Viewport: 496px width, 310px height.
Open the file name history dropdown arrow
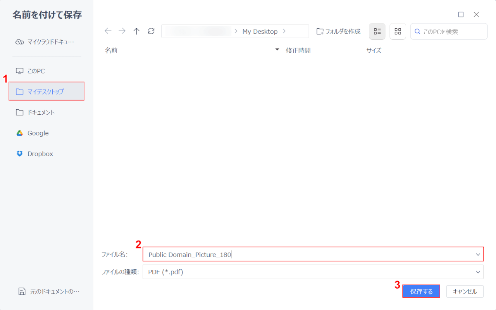(478, 255)
